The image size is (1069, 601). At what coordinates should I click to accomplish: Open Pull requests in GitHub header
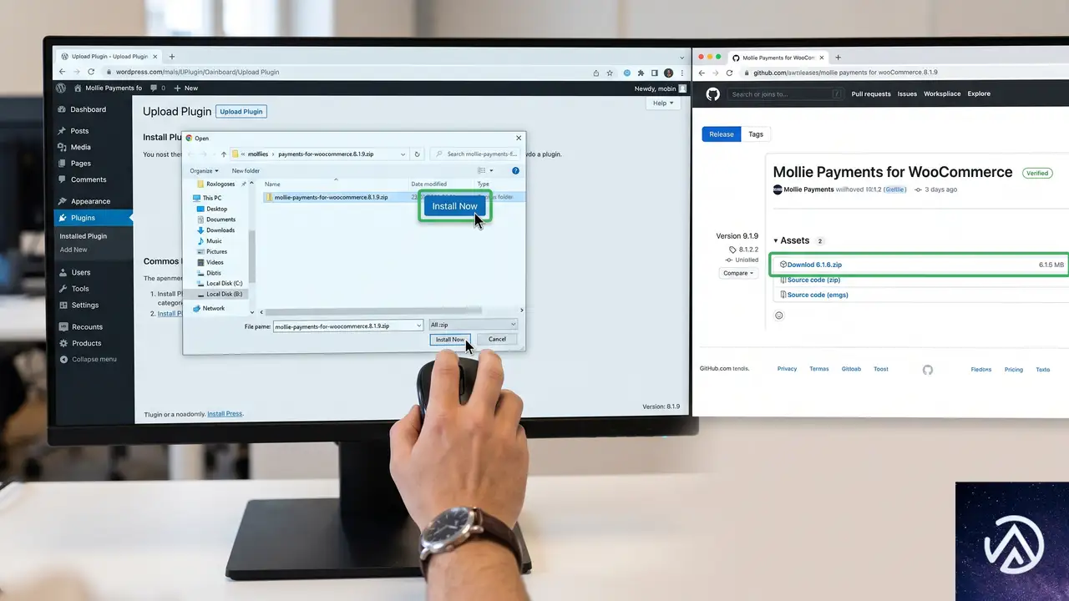(x=871, y=94)
